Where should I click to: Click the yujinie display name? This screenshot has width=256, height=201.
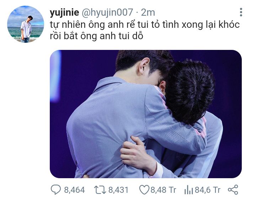pyautogui.click(x=64, y=12)
